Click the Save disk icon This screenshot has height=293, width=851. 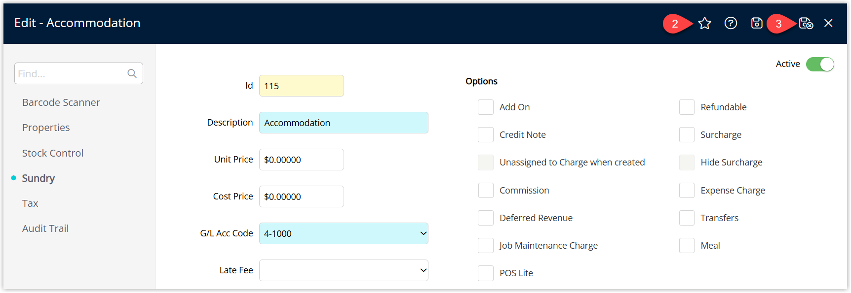coord(757,23)
